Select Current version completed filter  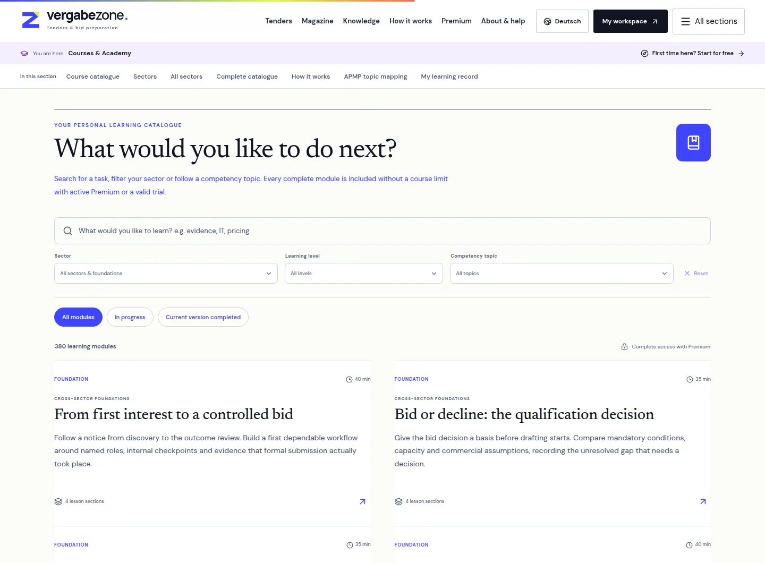point(203,317)
